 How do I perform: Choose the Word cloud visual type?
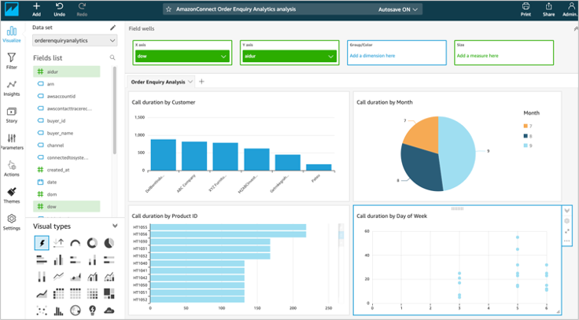[x=109, y=311]
